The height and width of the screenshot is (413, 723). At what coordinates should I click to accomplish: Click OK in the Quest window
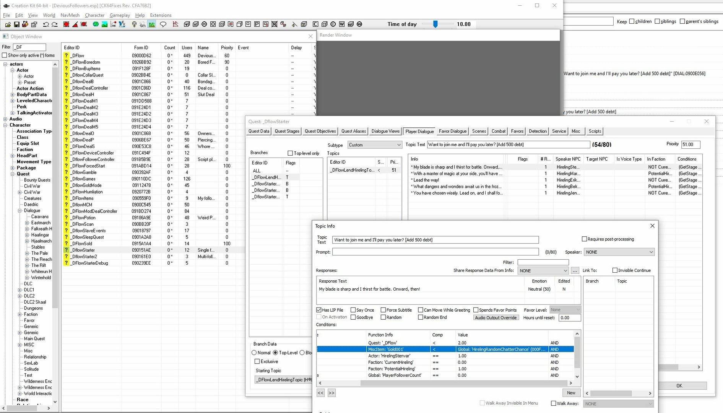click(679, 386)
